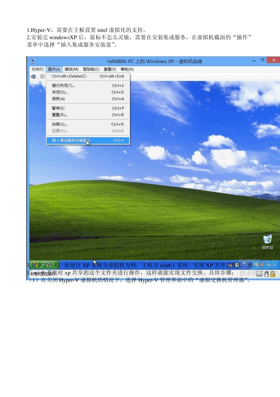
Task: Click the Ctrl+Alt+Del toolbar icon
Action: click(33, 77)
